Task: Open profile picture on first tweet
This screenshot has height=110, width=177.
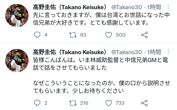Action: tap(17, 16)
